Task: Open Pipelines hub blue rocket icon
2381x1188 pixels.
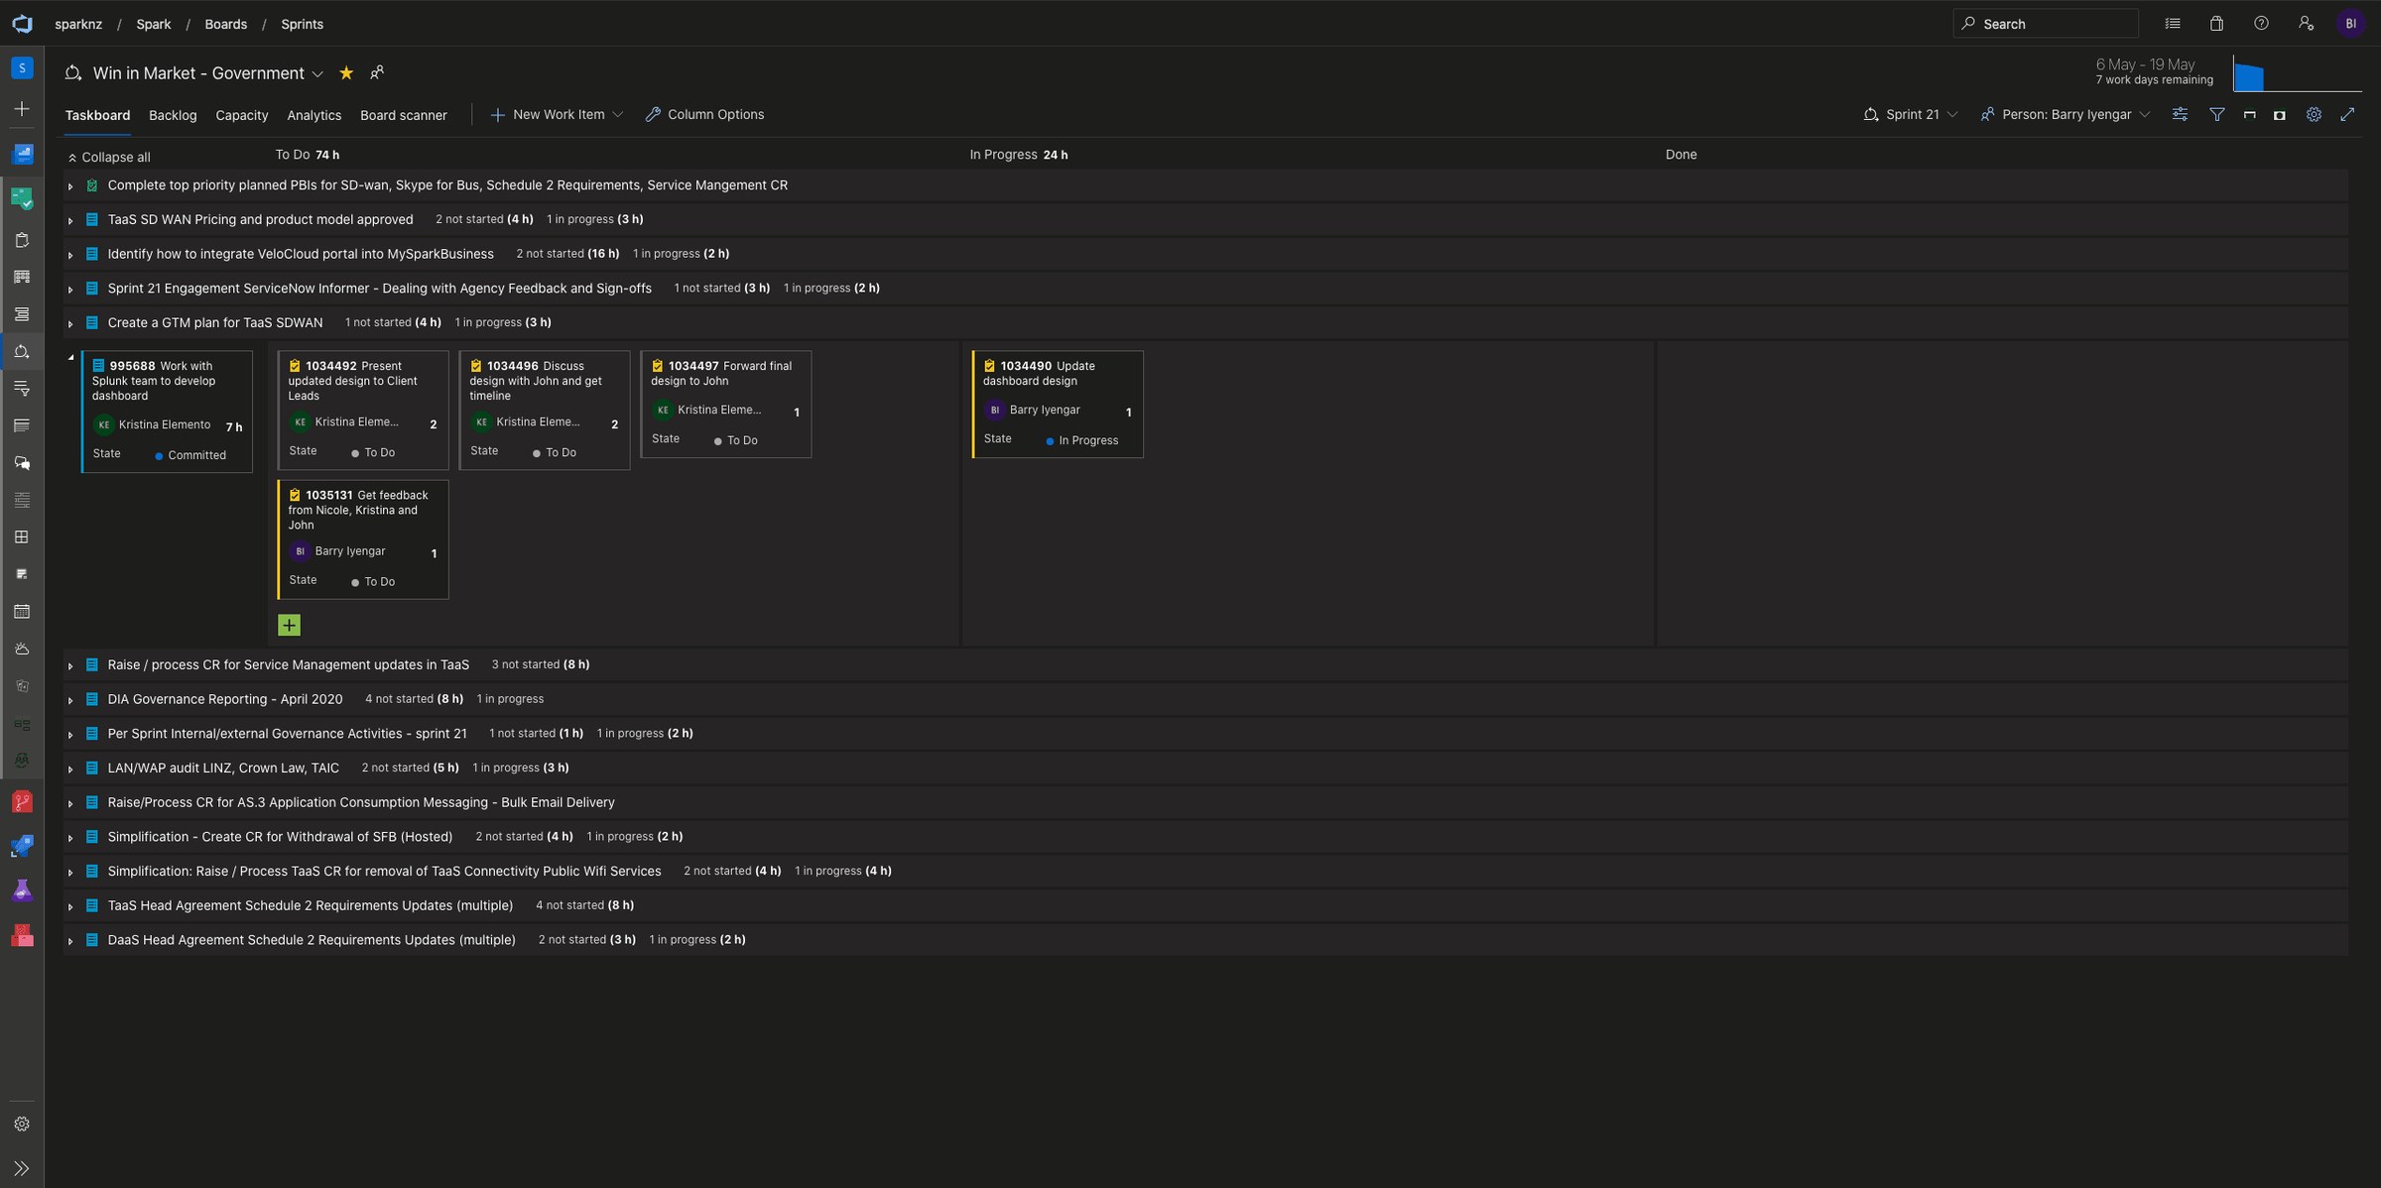Action: tap(22, 846)
